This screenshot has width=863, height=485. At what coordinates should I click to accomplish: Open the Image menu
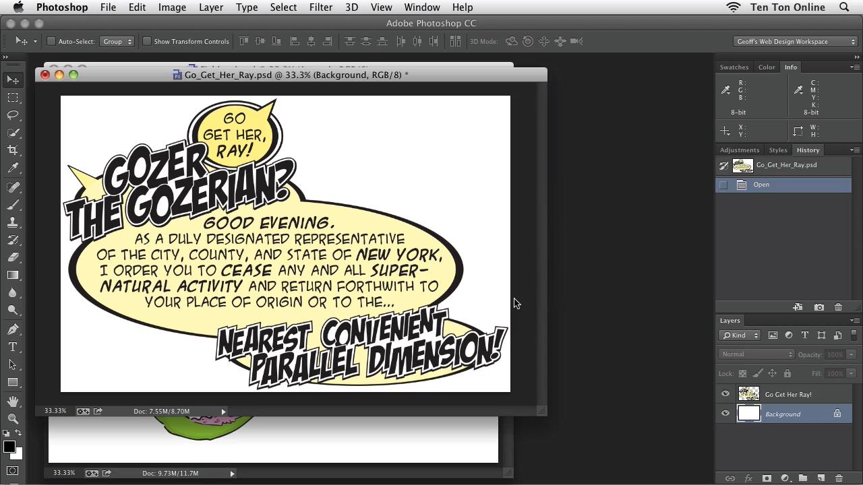172,7
